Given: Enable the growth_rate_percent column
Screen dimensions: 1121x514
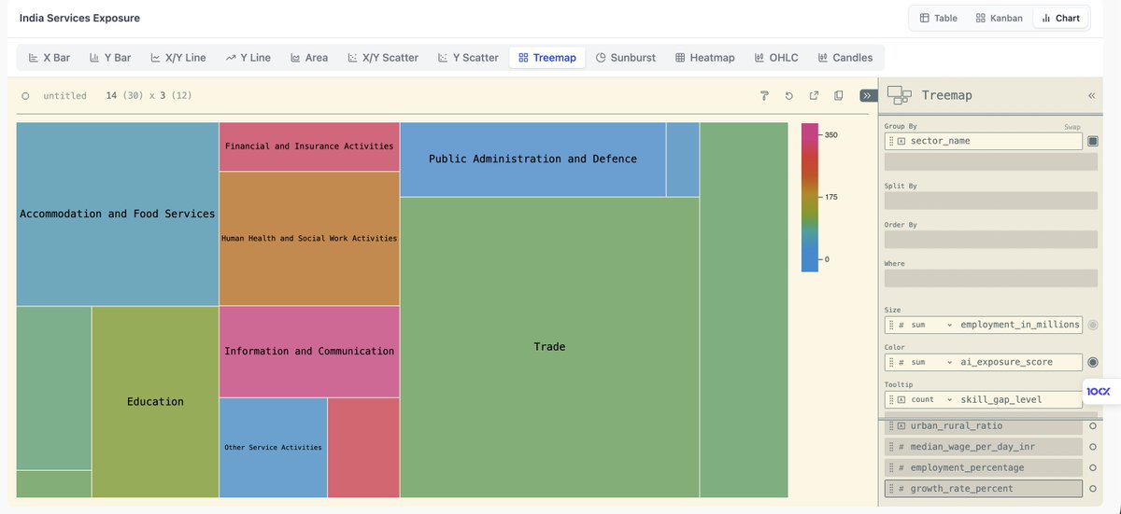Looking at the screenshot, I should pos(1093,488).
